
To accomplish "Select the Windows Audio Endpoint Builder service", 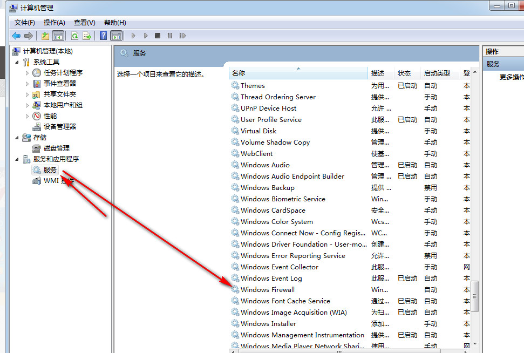I will 292,176.
